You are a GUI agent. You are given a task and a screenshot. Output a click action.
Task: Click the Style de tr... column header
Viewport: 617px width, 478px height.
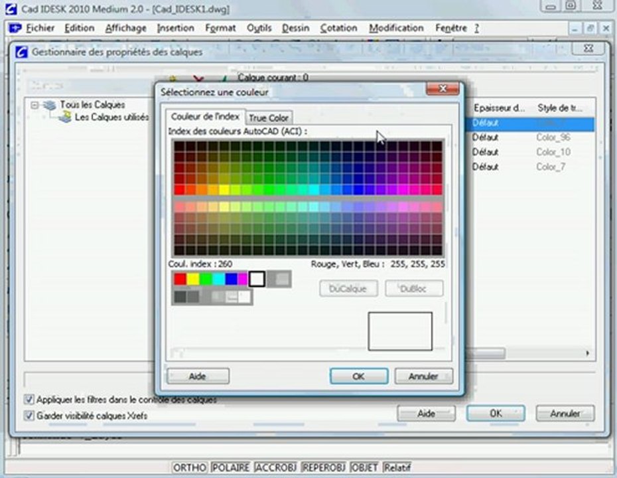coord(561,108)
